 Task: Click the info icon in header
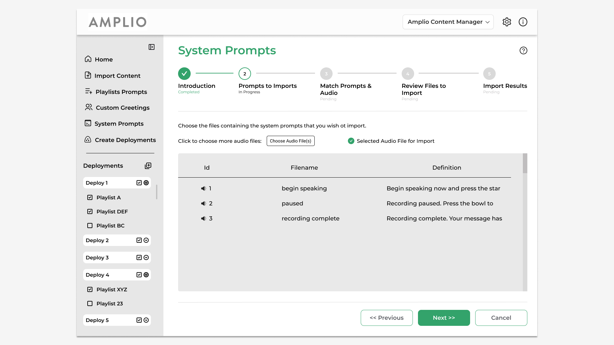point(523,22)
